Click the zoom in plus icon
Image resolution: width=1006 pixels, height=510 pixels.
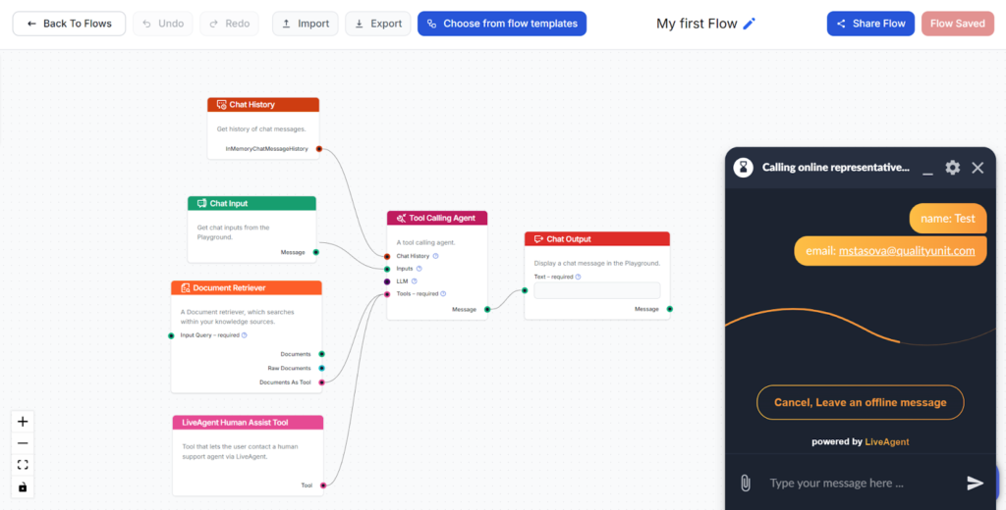(x=23, y=422)
